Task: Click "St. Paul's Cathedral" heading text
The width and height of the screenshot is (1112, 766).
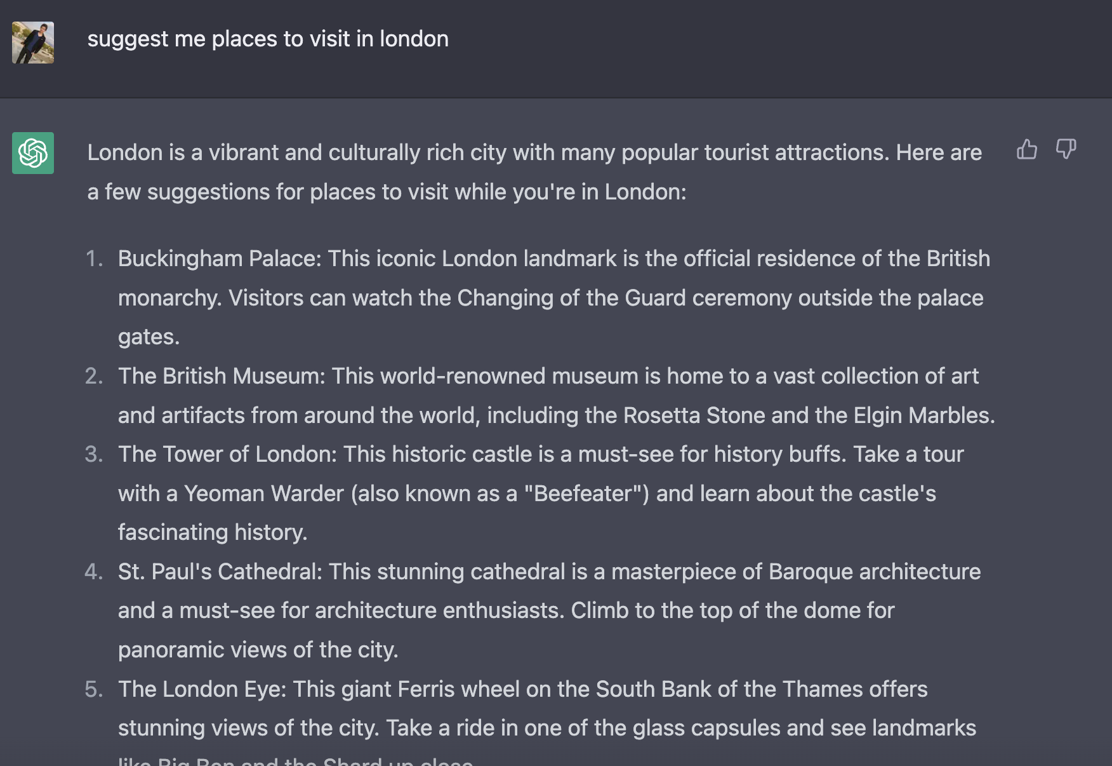Action: pyautogui.click(x=219, y=572)
